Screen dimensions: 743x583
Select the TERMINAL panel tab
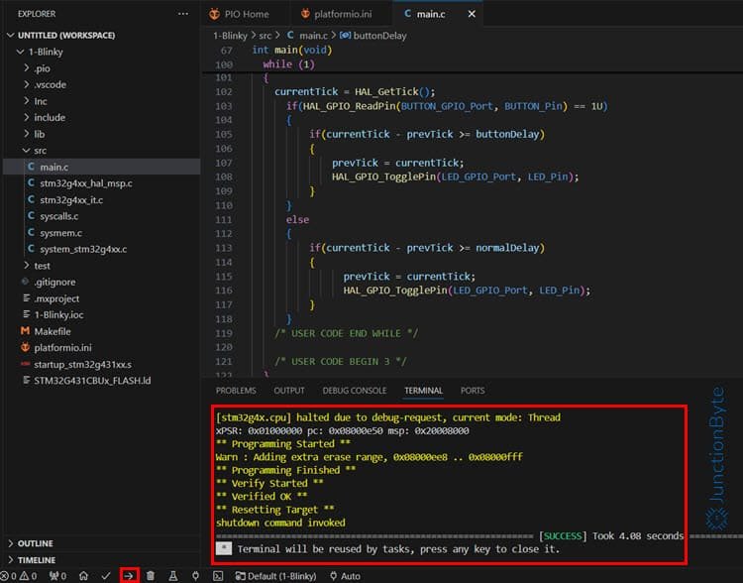click(x=424, y=391)
